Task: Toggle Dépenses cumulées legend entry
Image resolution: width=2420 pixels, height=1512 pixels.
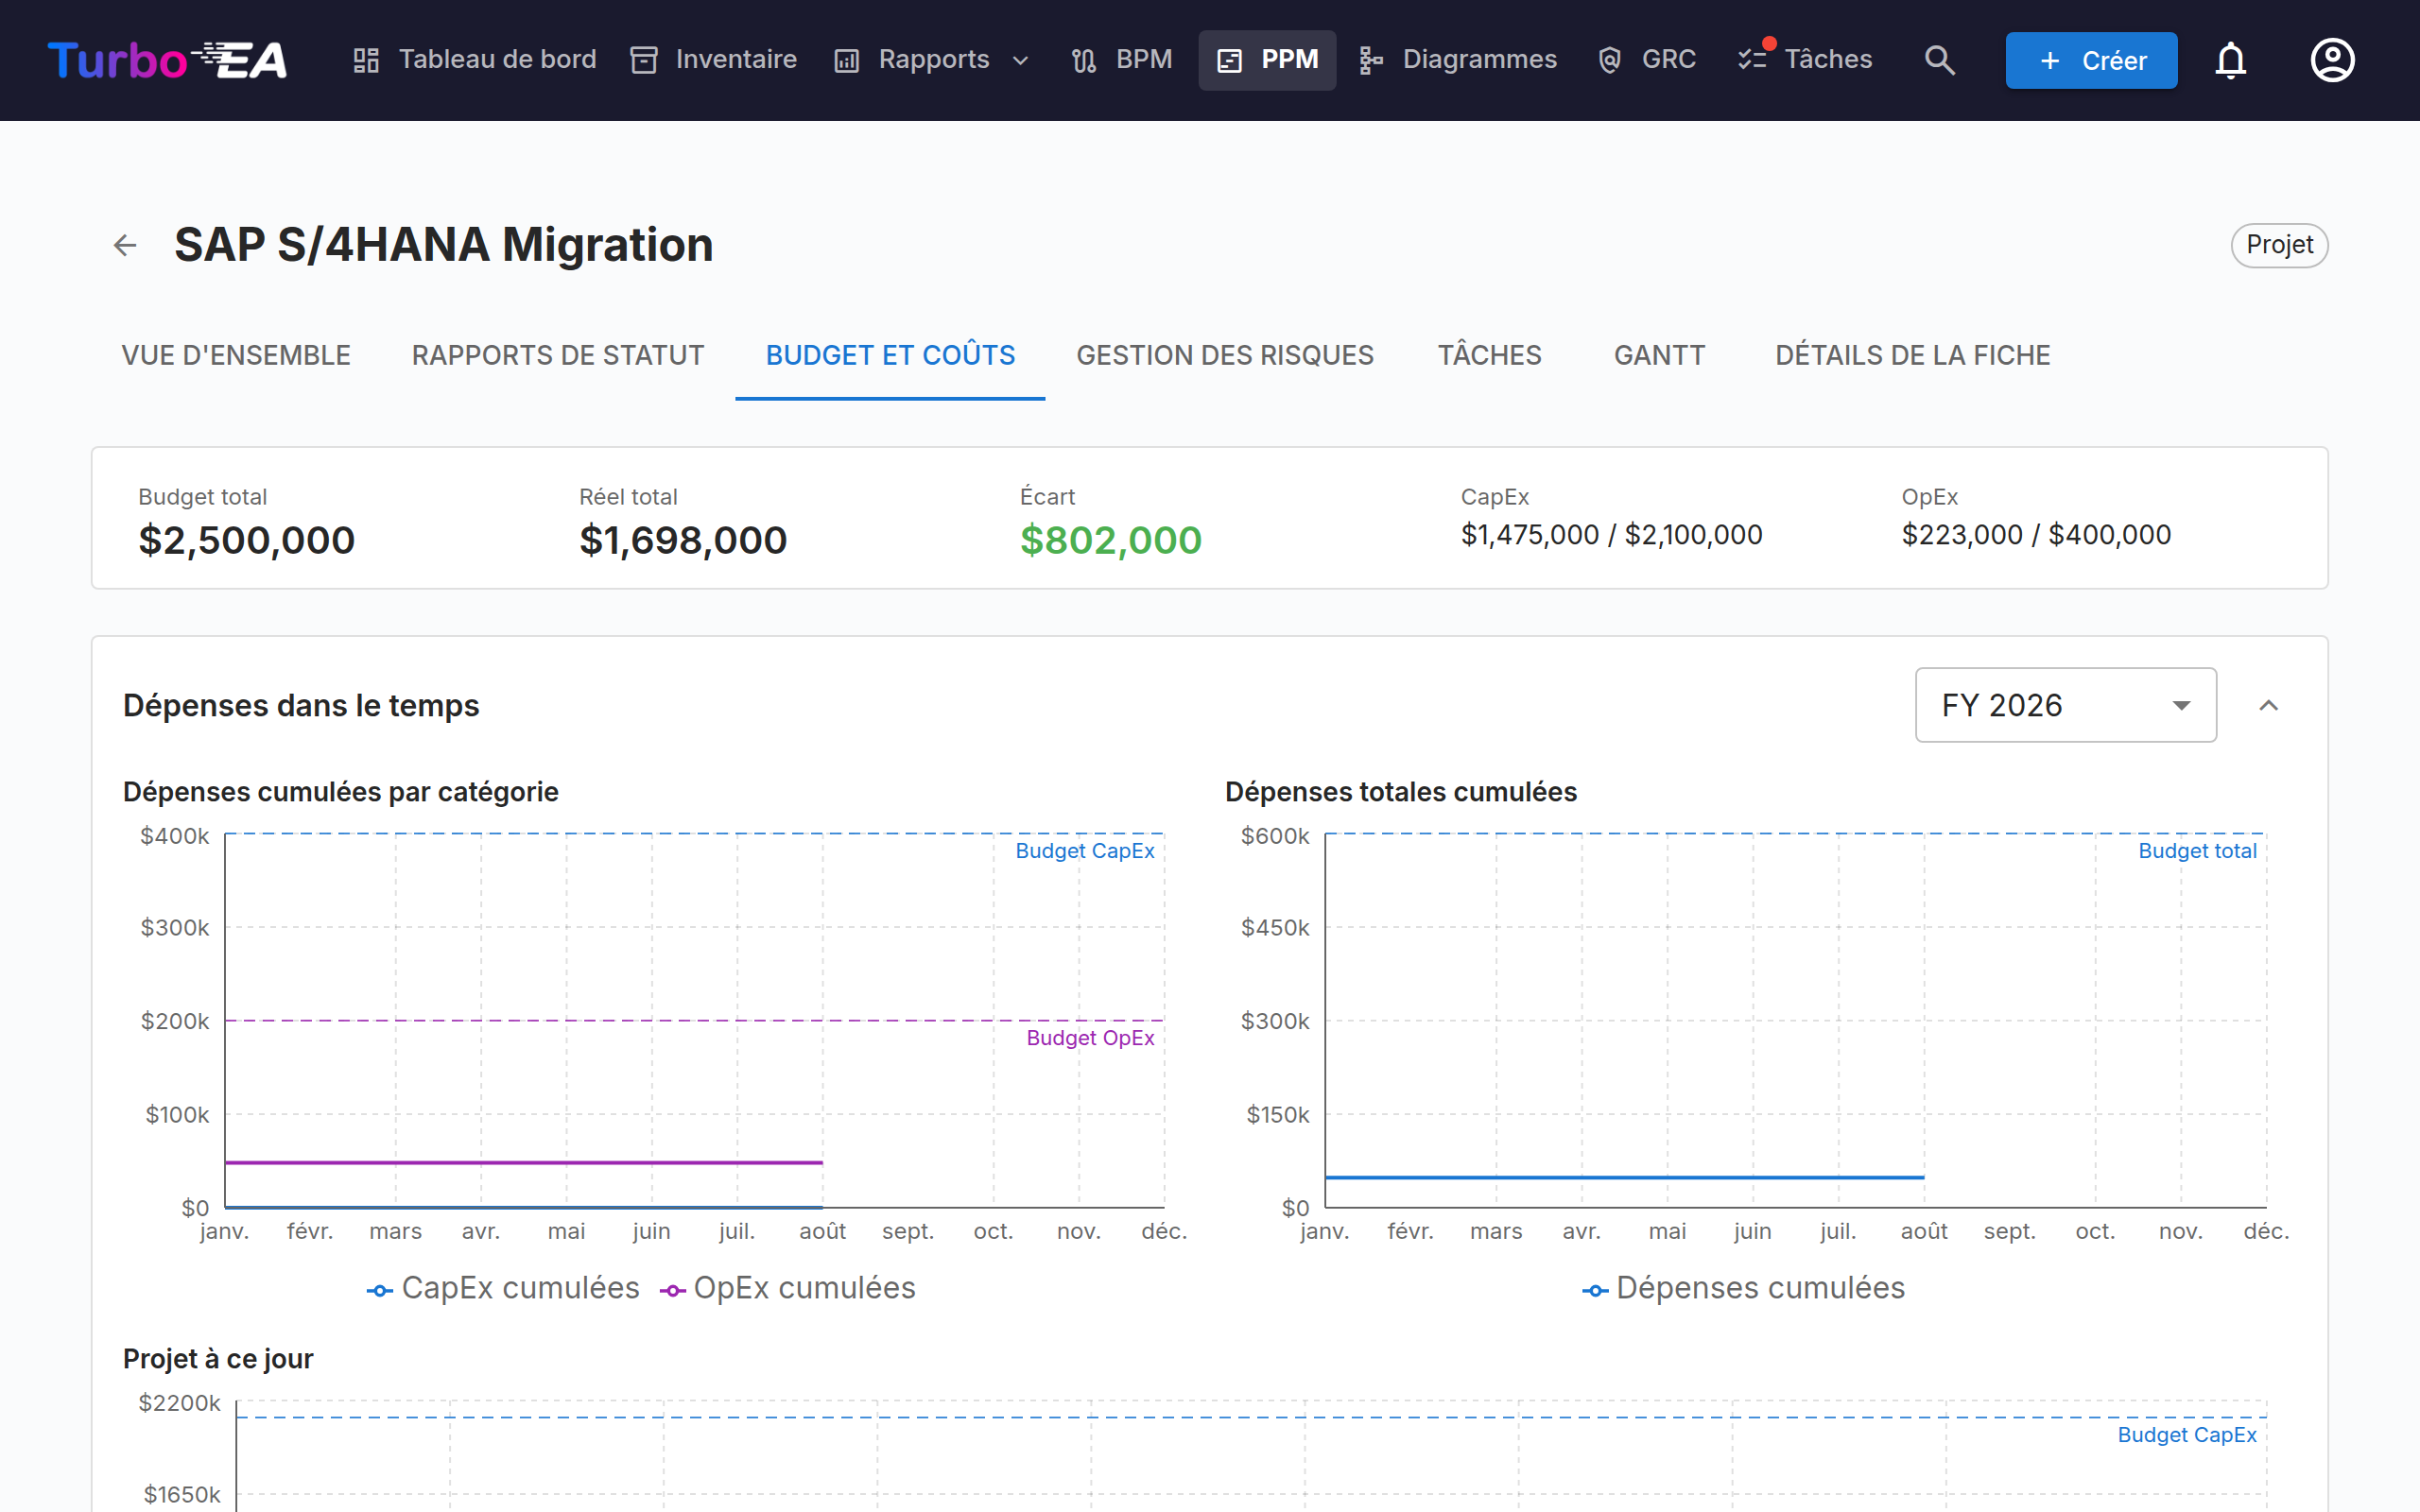Action: (x=1743, y=1288)
